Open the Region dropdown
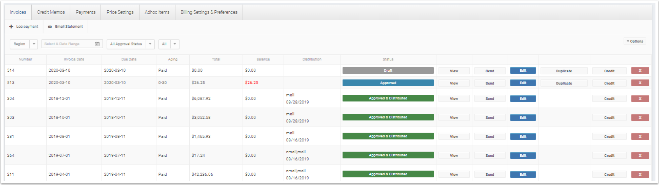The height and width of the screenshot is (185, 659). [24, 44]
